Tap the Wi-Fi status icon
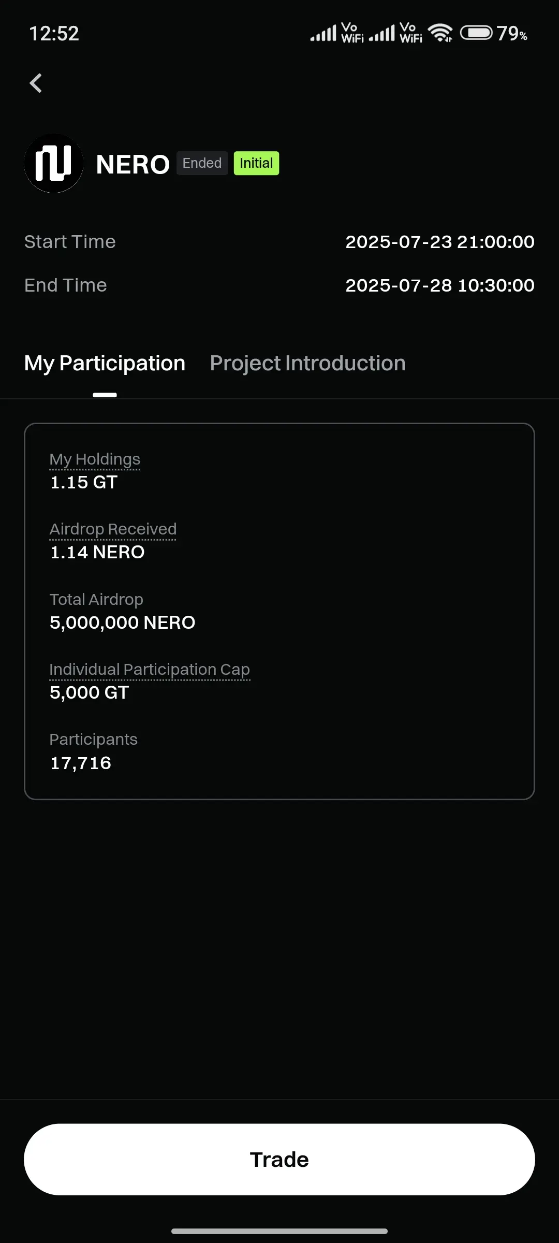The width and height of the screenshot is (559, 1243). pos(440,33)
